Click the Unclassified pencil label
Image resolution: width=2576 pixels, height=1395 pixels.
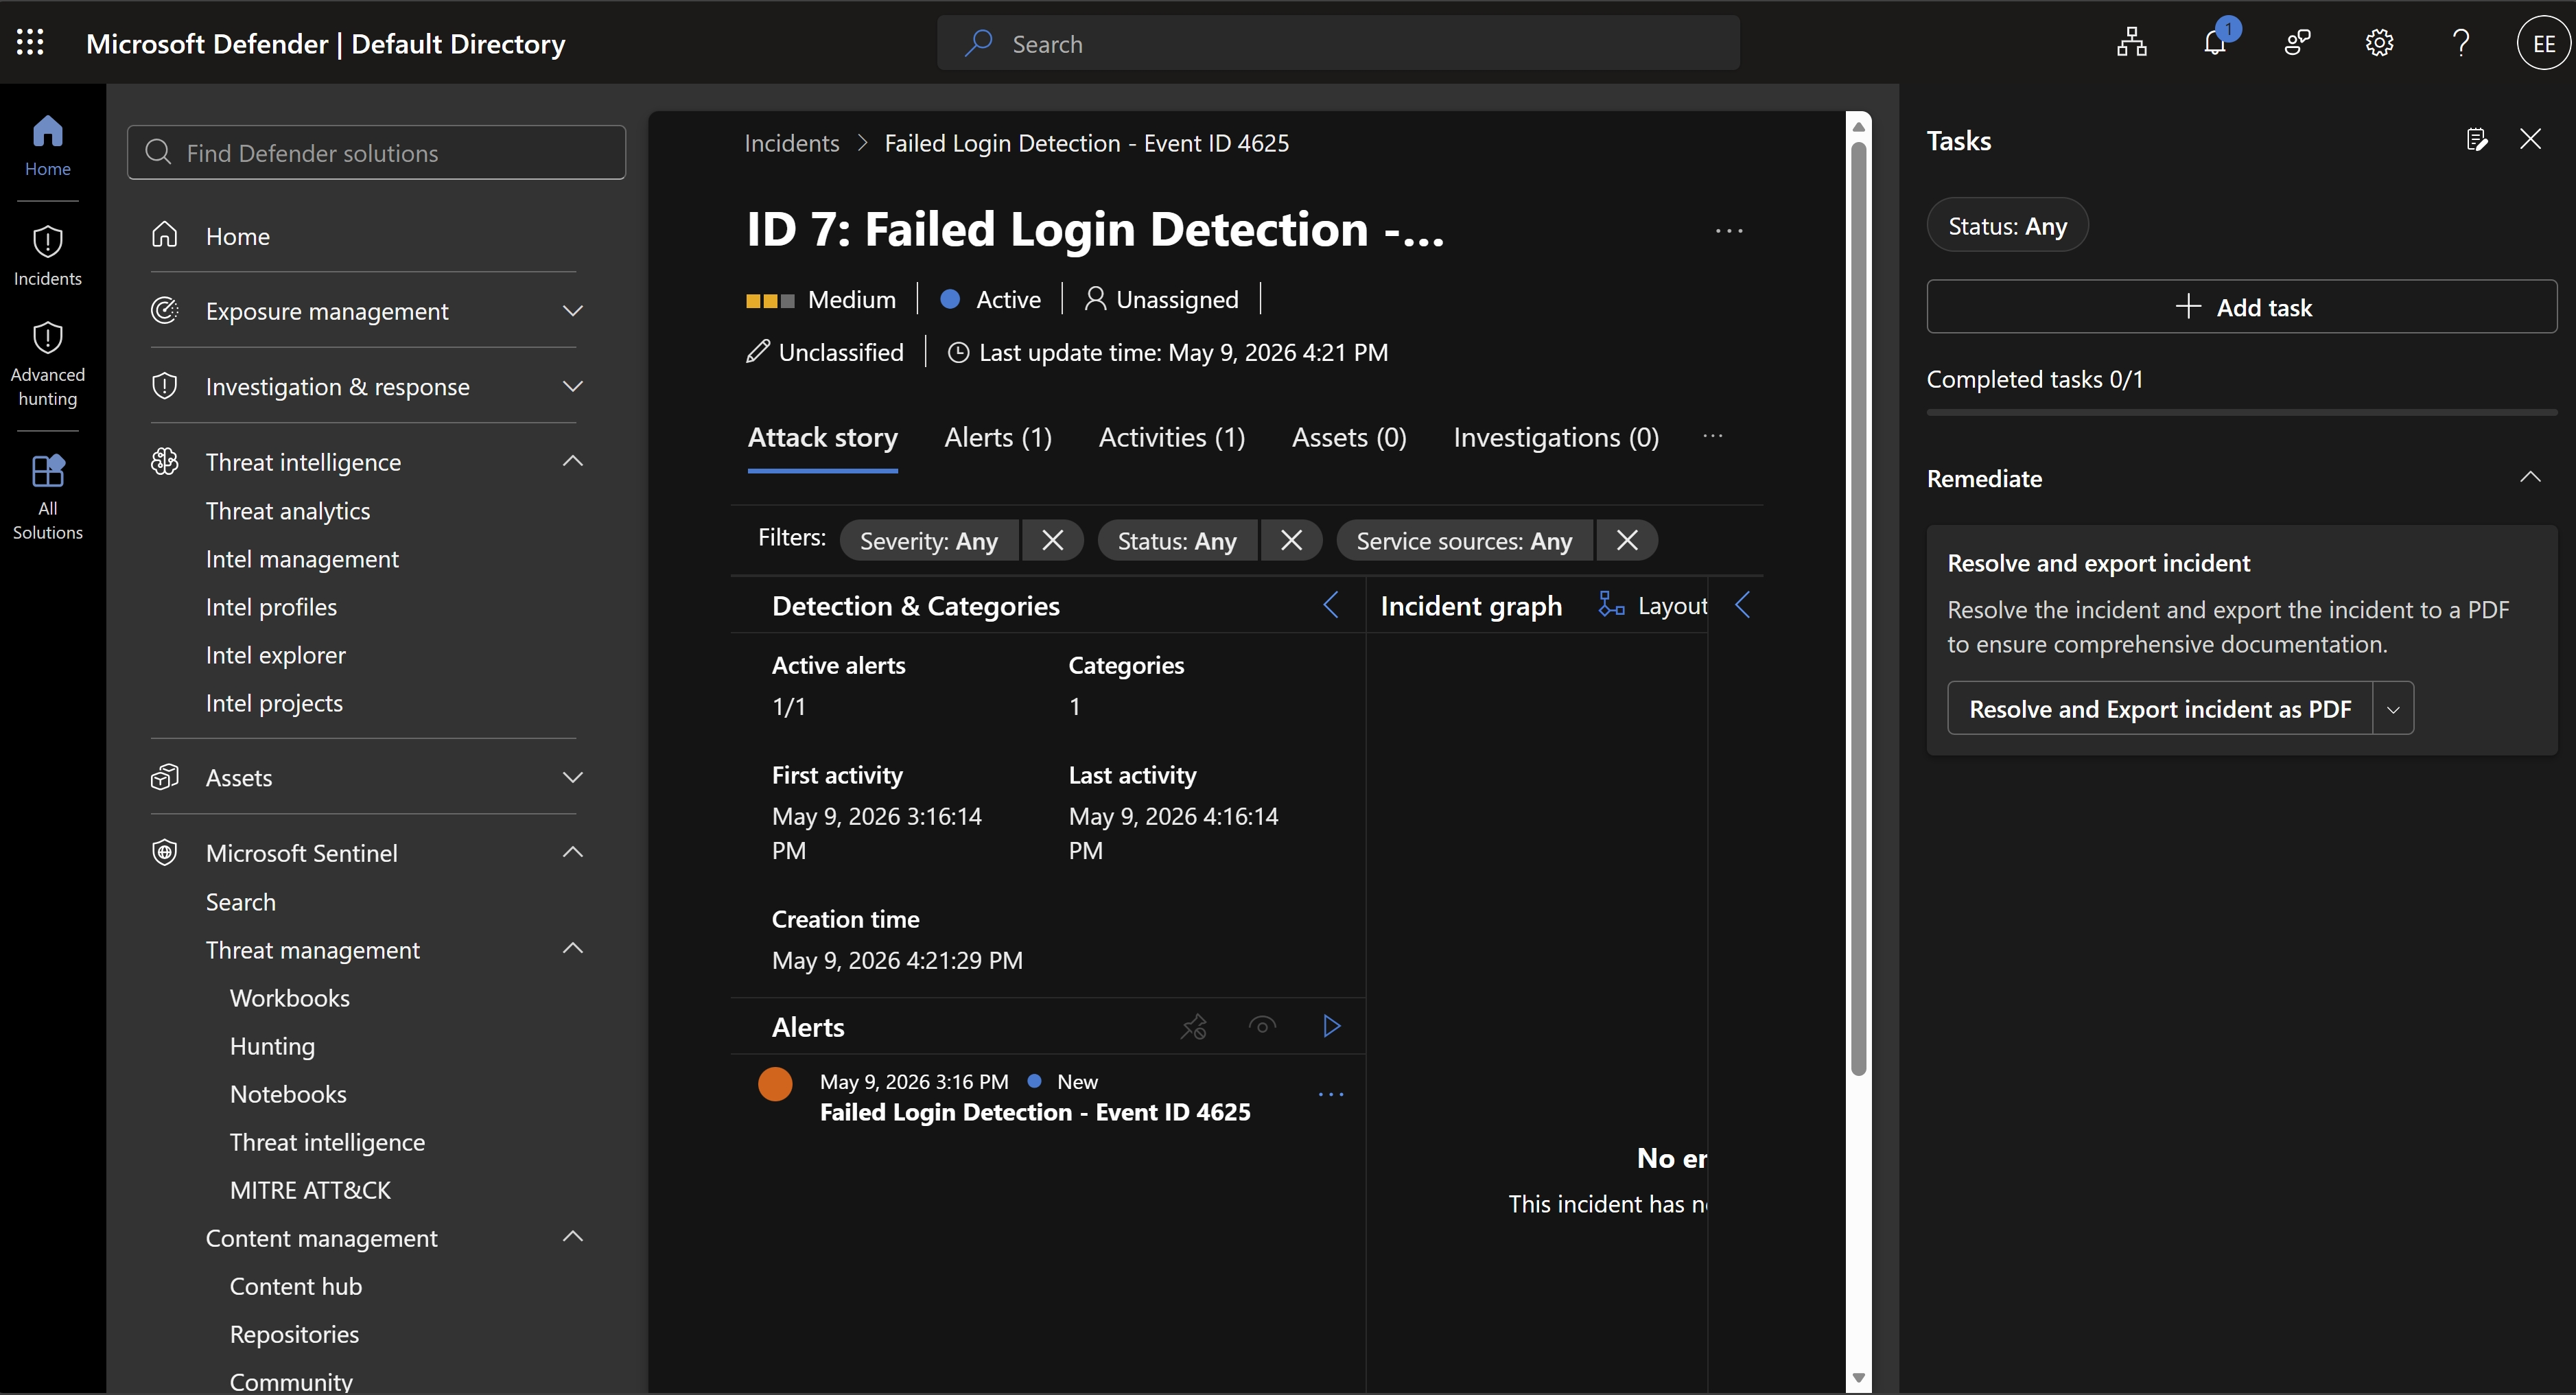[x=825, y=352]
